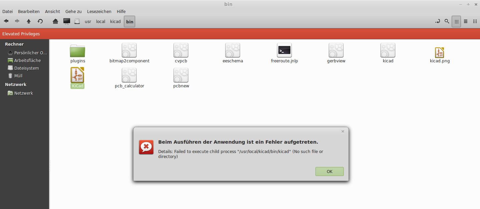Switch to list view
This screenshot has height=209, width=480.
tap(466, 21)
